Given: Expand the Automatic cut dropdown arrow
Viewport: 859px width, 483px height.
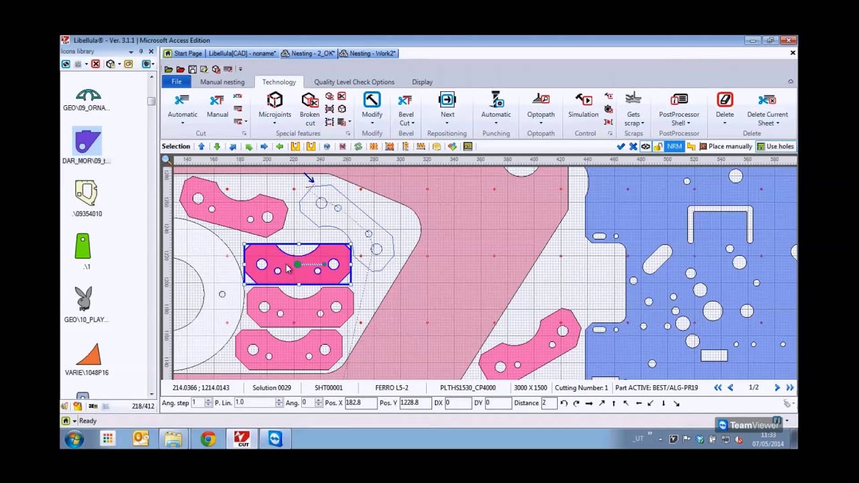Looking at the screenshot, I should click(183, 123).
